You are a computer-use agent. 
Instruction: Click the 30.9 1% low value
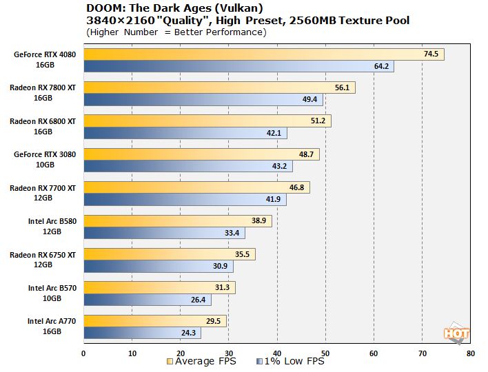pyautogui.click(x=220, y=266)
